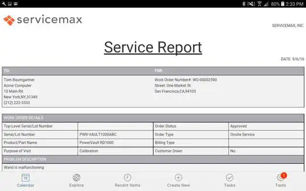Select the Wand is malfunctioning text

tap(24, 168)
